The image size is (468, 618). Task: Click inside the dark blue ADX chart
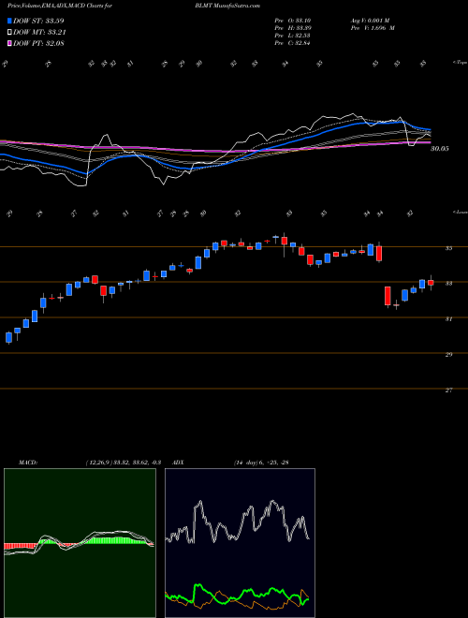pos(240,543)
